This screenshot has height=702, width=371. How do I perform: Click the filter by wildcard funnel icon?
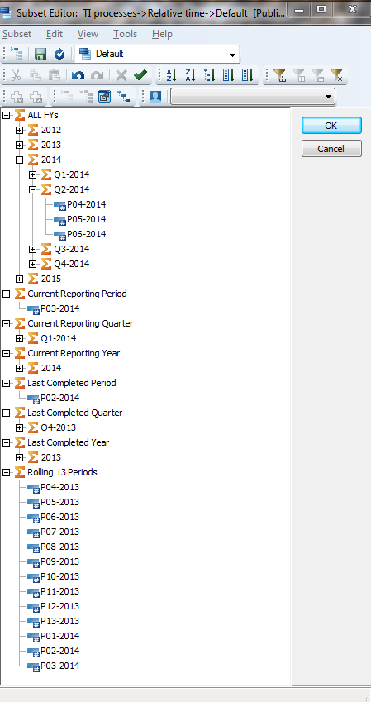(x=336, y=75)
